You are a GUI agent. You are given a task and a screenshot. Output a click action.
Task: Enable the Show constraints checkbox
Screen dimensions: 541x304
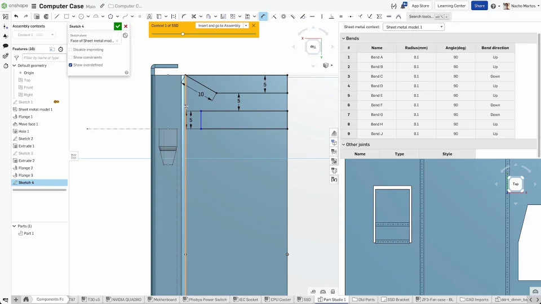pyautogui.click(x=70, y=57)
